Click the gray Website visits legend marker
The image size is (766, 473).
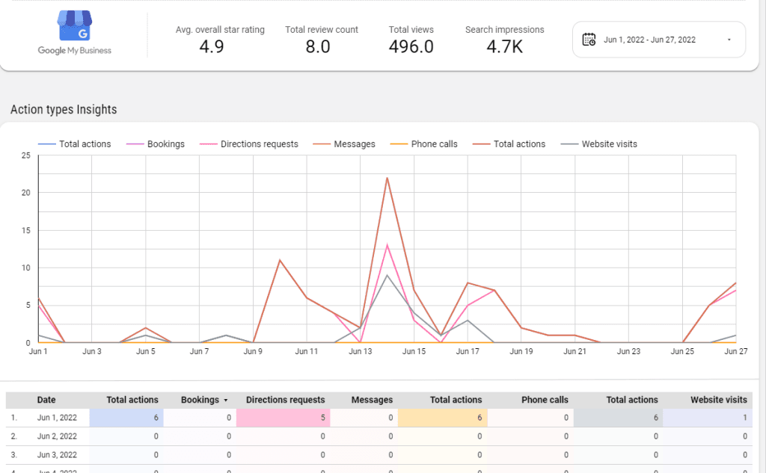(x=571, y=144)
